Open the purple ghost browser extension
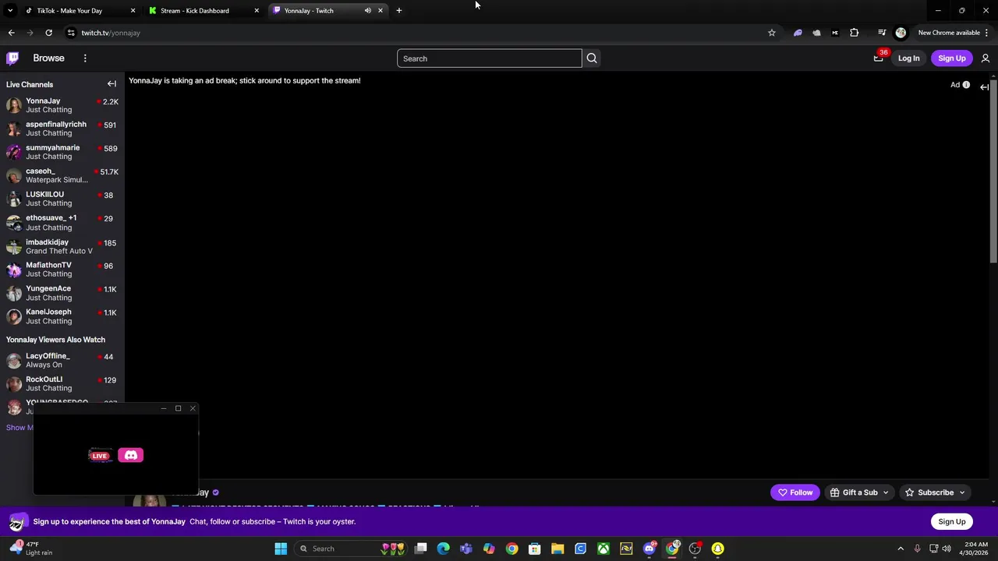This screenshot has width=998, height=561. [x=798, y=33]
